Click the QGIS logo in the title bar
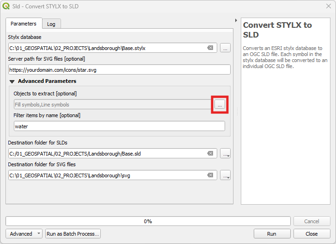This screenshot has height=244, width=336. coord(6,6)
